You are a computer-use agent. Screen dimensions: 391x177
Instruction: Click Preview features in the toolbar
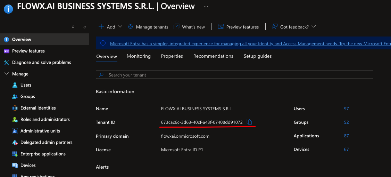[243, 27]
